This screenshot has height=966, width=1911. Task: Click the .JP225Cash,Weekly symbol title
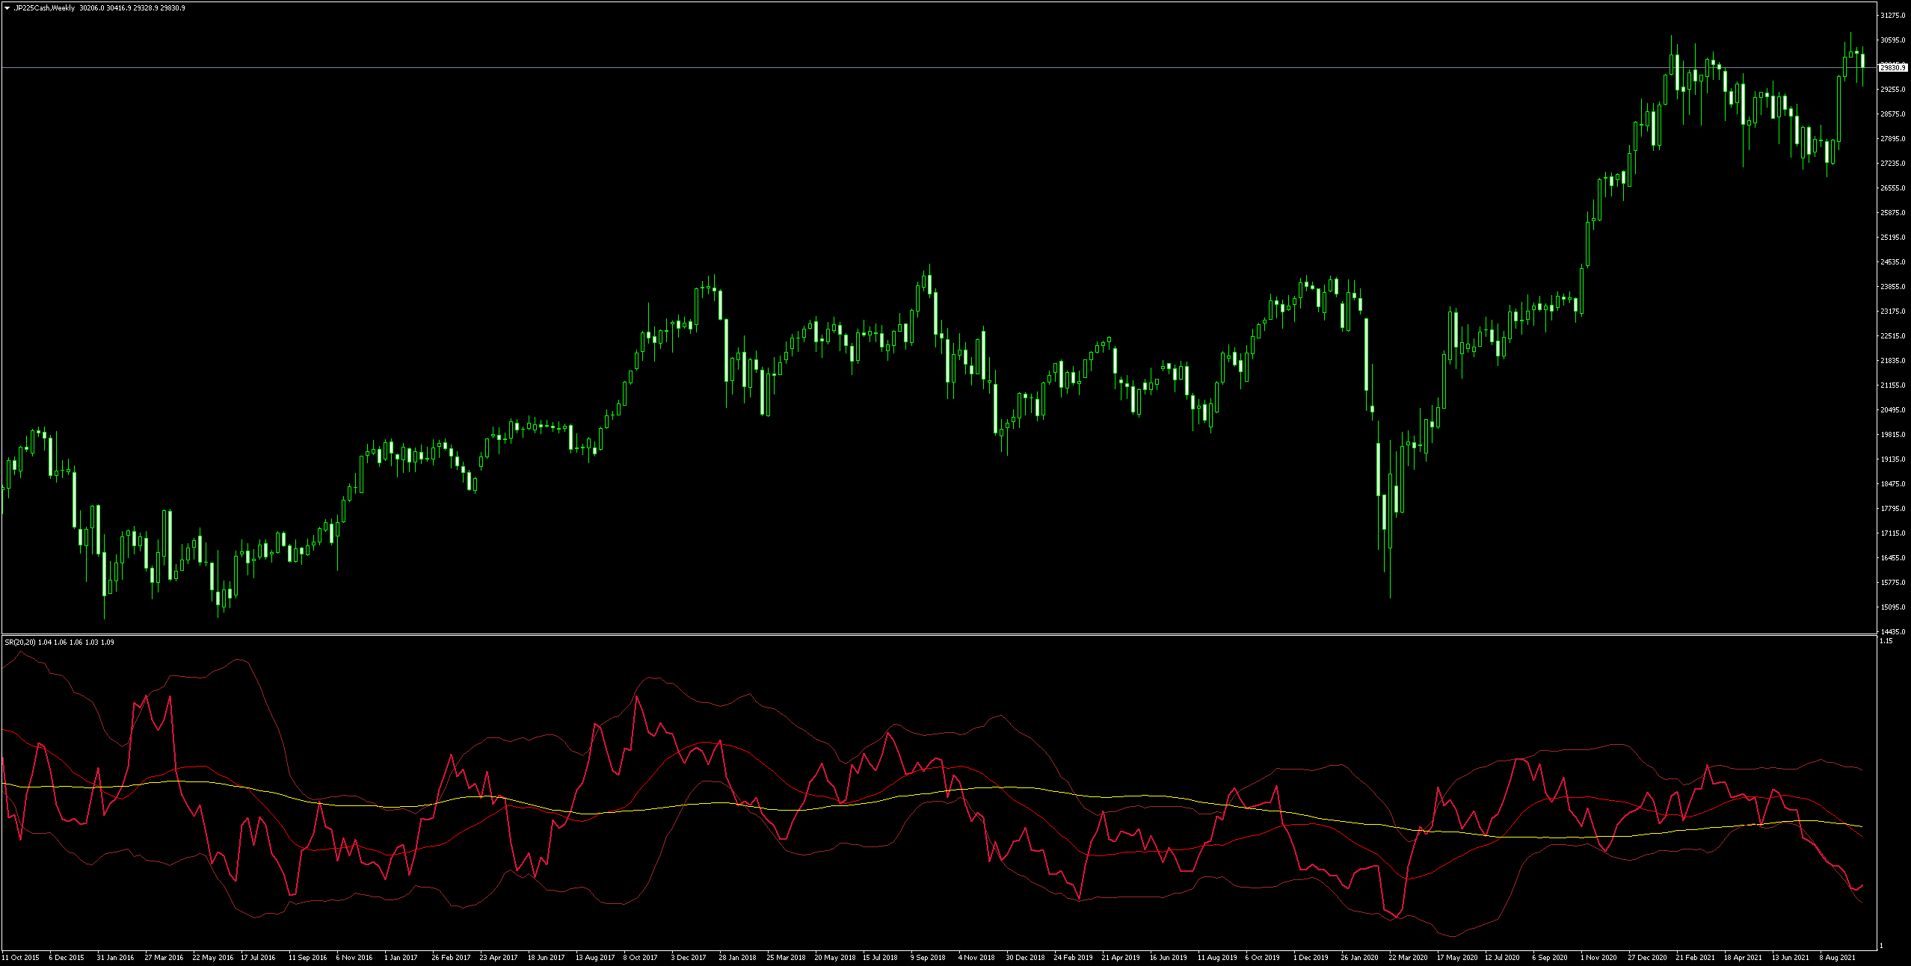point(44,8)
